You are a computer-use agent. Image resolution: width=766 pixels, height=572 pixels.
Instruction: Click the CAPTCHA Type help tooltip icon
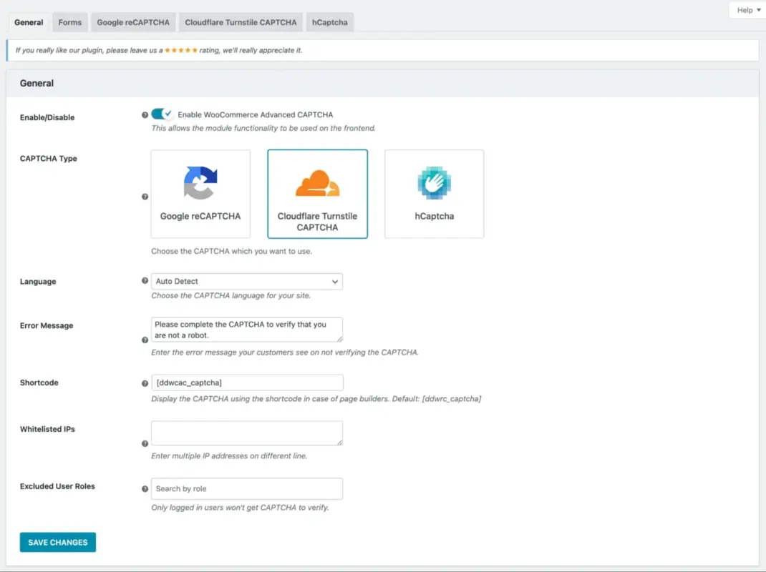click(145, 197)
